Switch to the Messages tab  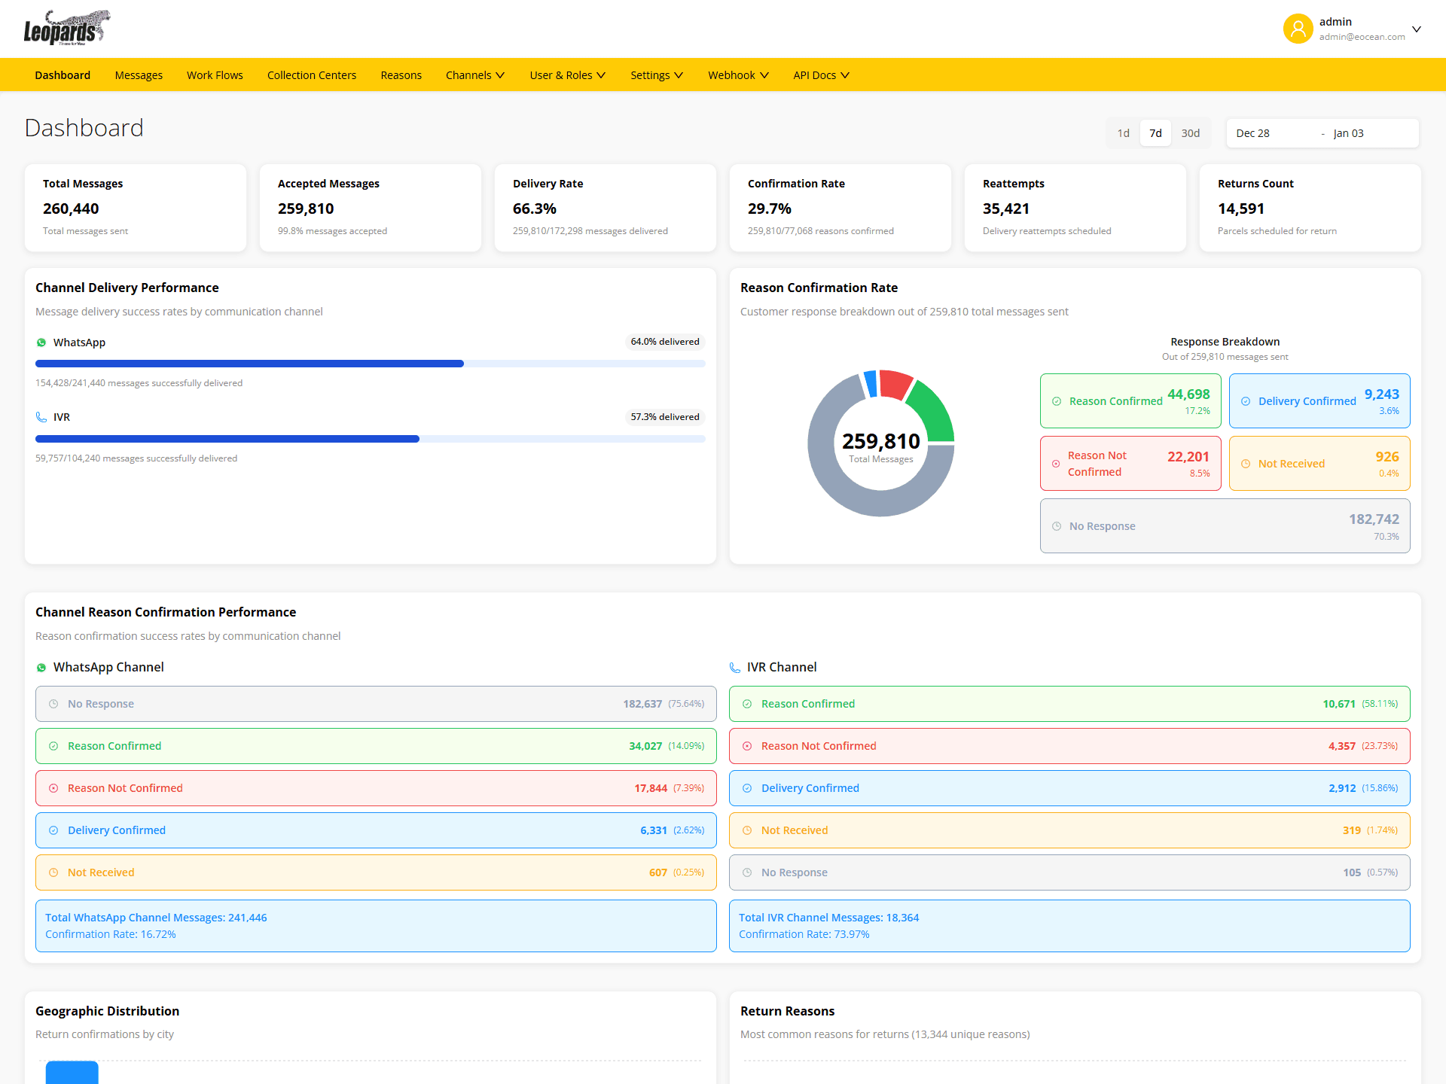[x=139, y=75]
